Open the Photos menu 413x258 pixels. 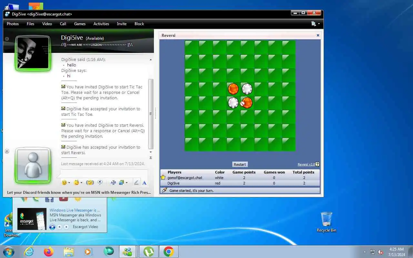13,24
